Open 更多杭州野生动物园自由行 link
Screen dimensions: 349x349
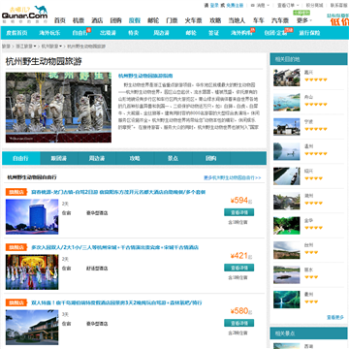point(232,177)
